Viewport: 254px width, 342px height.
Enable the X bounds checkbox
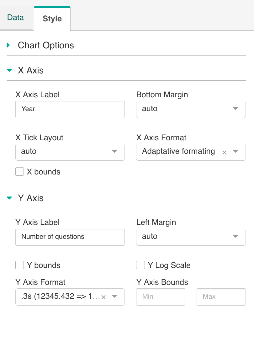20,172
